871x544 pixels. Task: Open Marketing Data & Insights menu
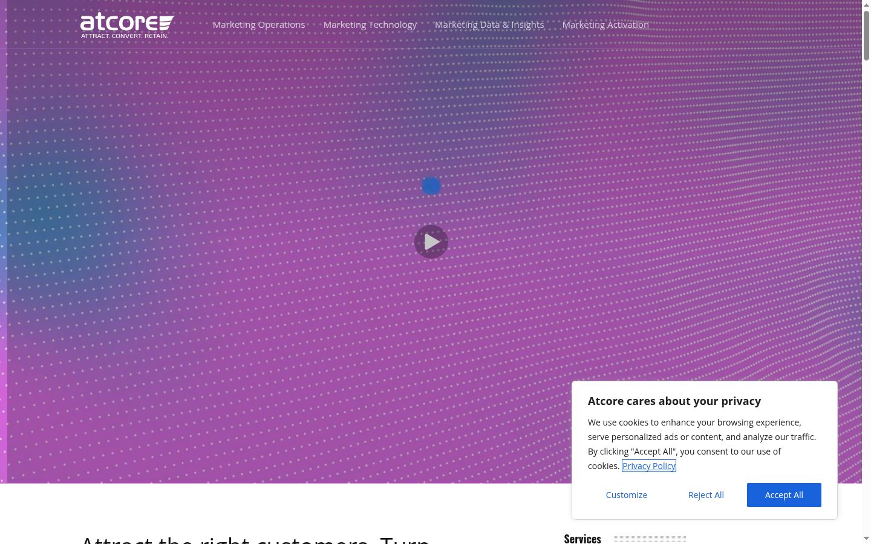(489, 25)
